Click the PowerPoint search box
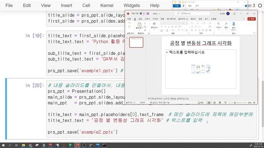Viewport: 264px width, 148px height. 193,14
